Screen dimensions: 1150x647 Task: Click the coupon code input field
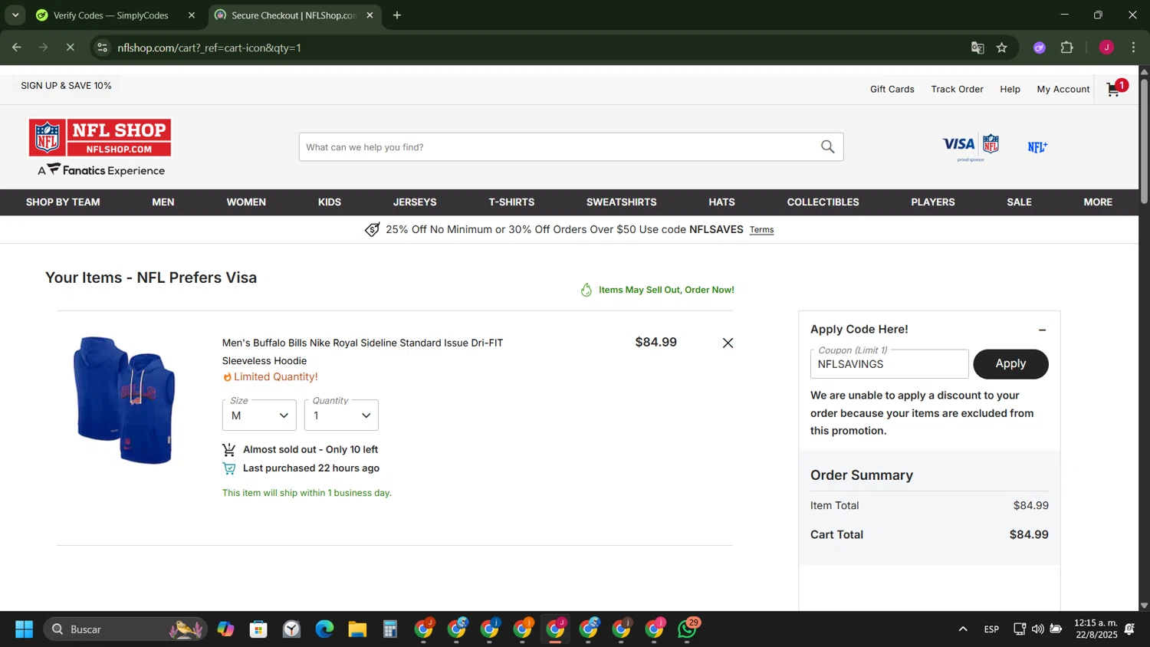(x=889, y=364)
